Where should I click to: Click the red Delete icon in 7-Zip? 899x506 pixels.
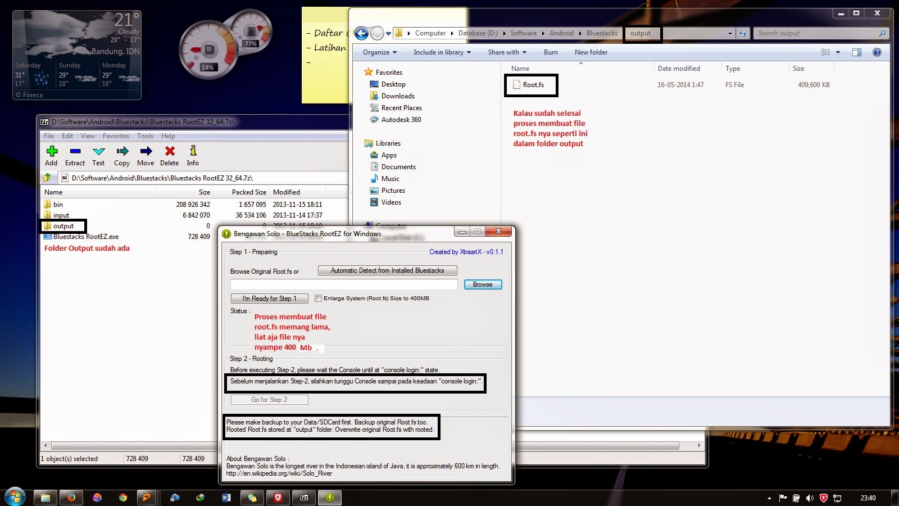170,151
